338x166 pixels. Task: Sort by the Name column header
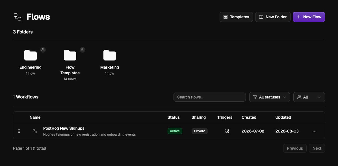35,117
